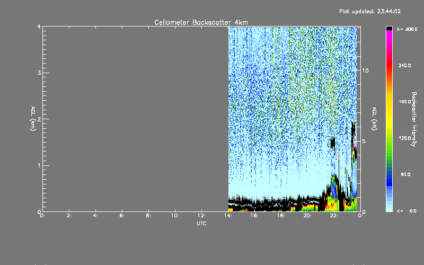This screenshot has width=424, height=265.
Task: Click the '6:' UTC tick label
Action: [x=122, y=216]
